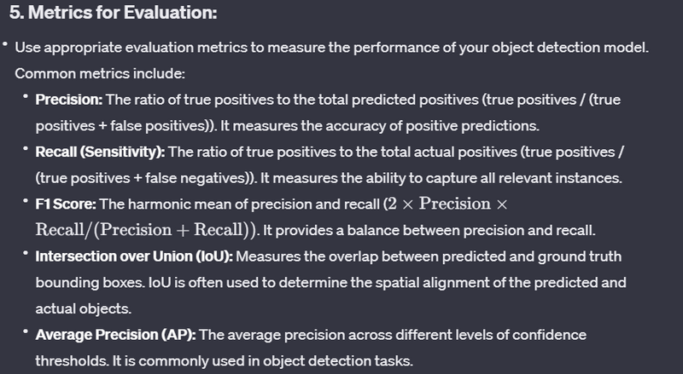683x374 pixels.
Task: Click the bold "F1 Score:" term
Action: click(x=64, y=204)
